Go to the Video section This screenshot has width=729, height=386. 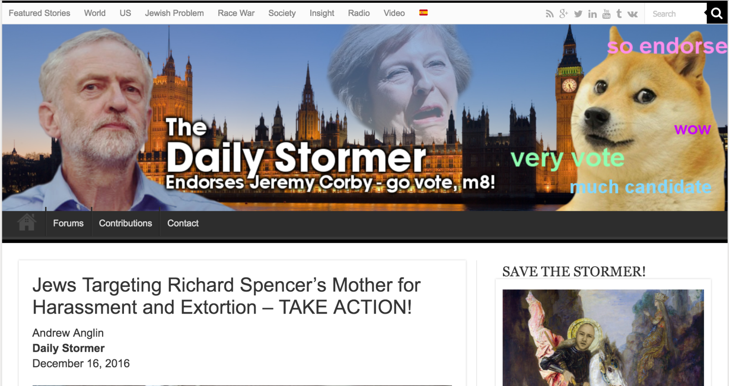394,13
